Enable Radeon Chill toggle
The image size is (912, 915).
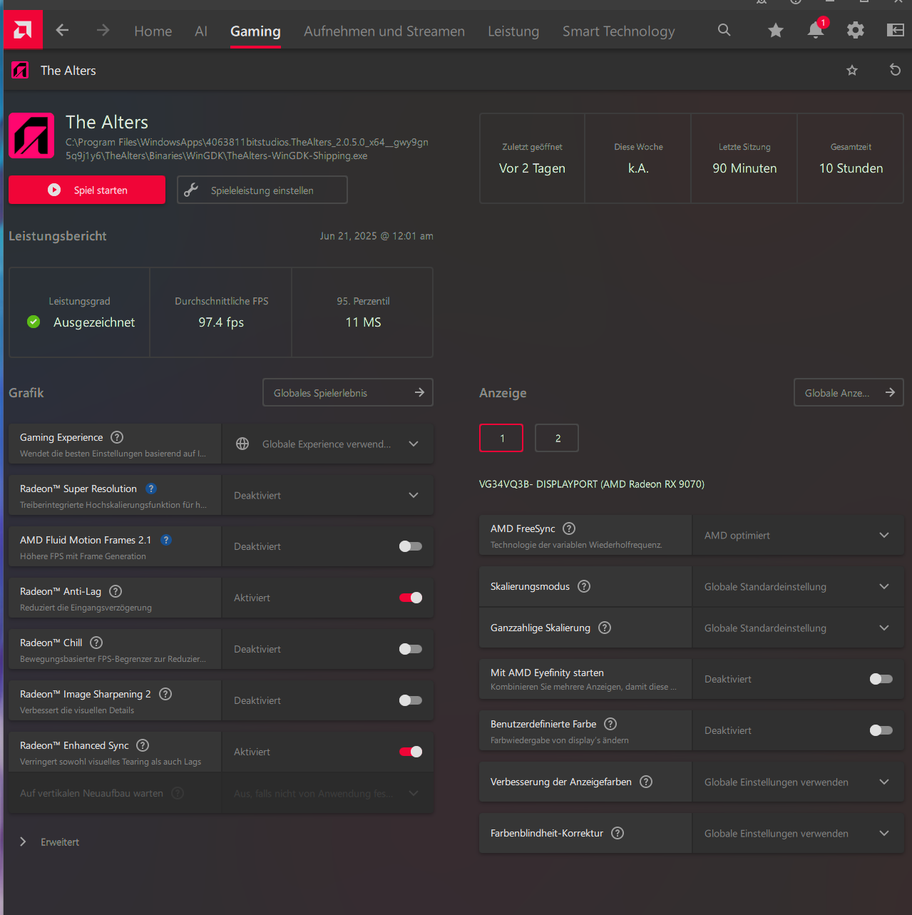pyautogui.click(x=411, y=649)
